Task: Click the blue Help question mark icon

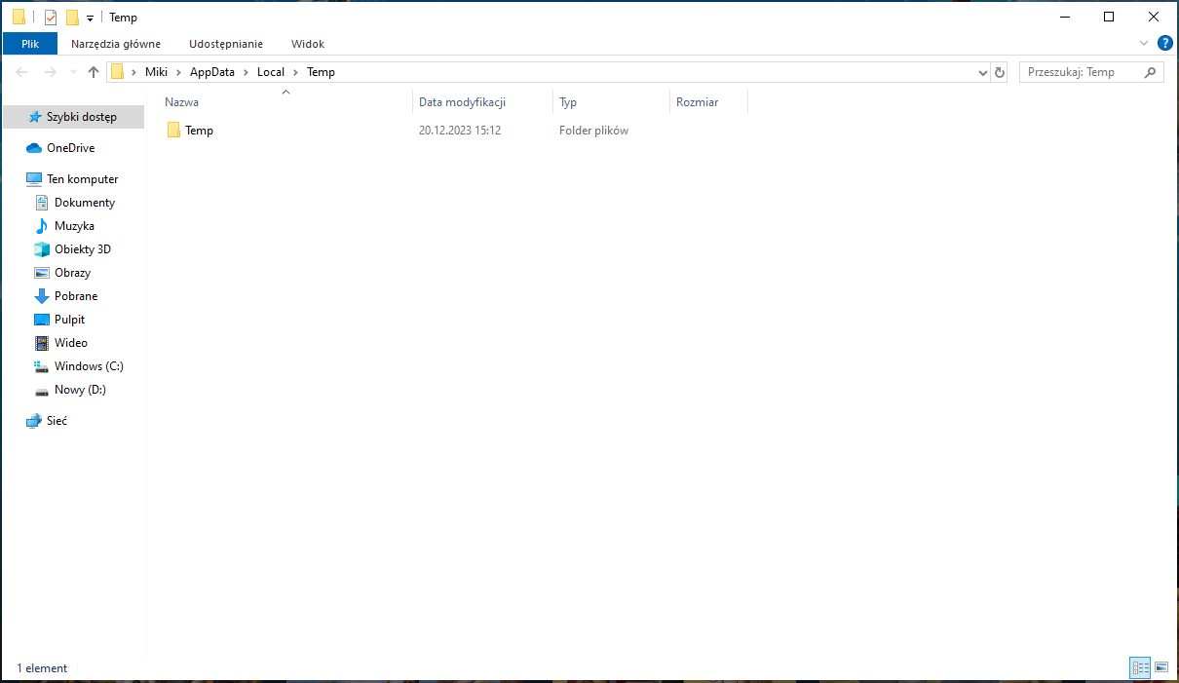Action: coord(1164,44)
